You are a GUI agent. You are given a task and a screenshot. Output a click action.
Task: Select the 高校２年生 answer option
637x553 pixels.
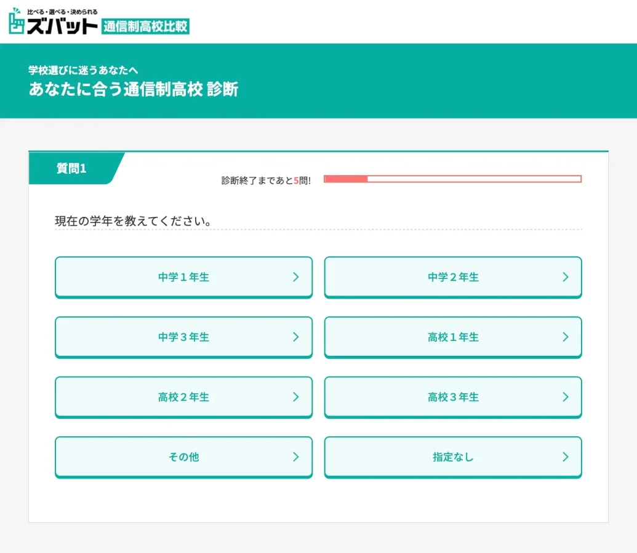tap(183, 397)
